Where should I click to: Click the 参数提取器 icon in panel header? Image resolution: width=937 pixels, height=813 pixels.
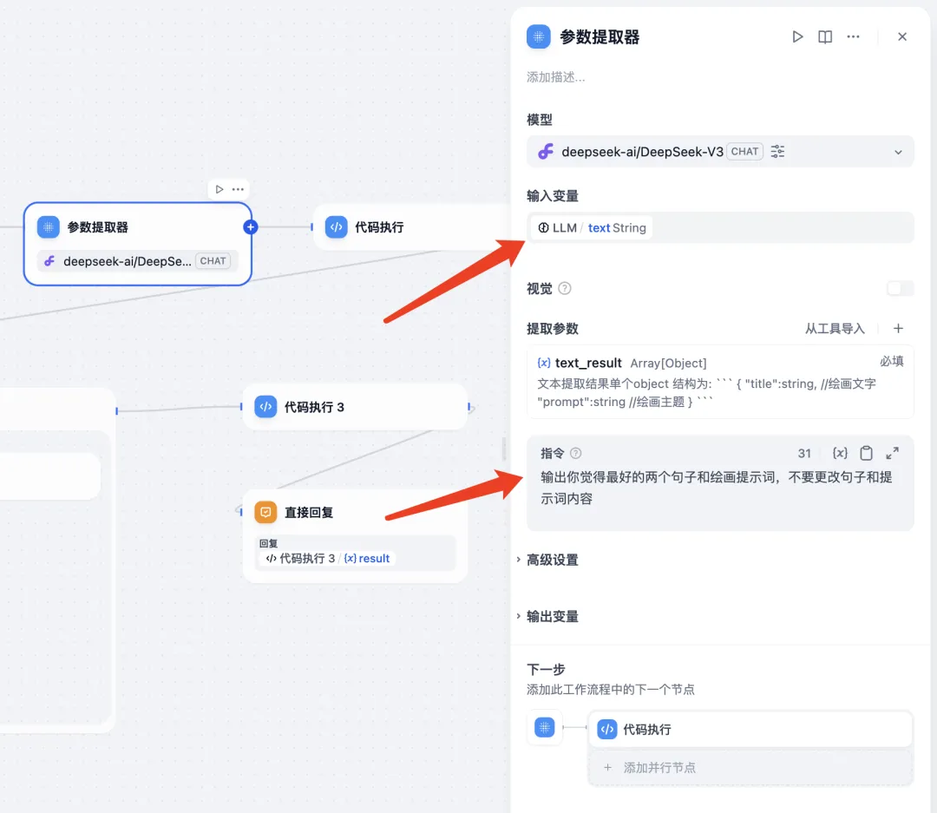pyautogui.click(x=539, y=37)
